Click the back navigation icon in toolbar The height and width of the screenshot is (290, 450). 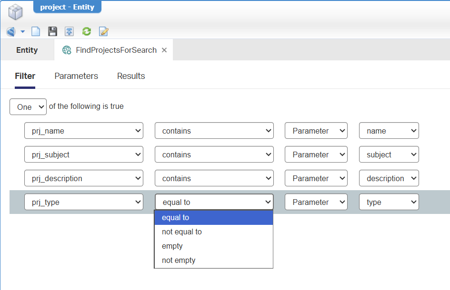click(10, 32)
